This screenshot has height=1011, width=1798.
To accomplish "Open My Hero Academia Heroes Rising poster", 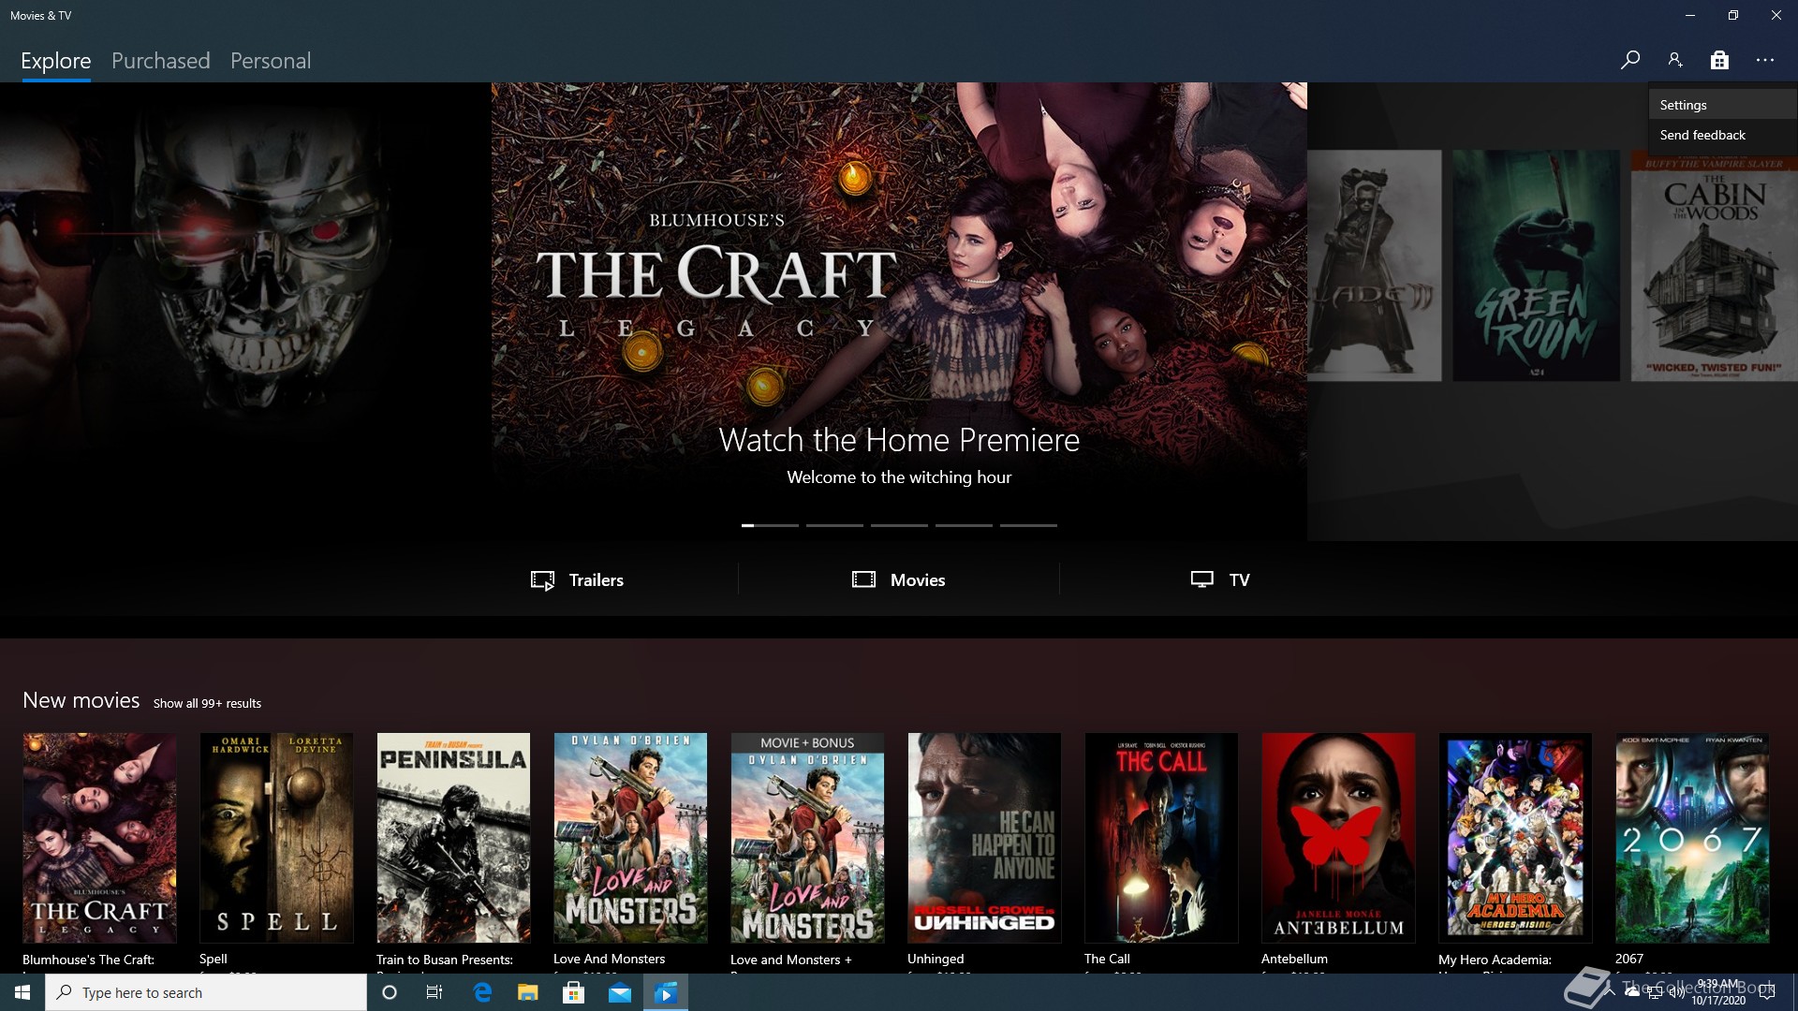I will pos(1515,838).
